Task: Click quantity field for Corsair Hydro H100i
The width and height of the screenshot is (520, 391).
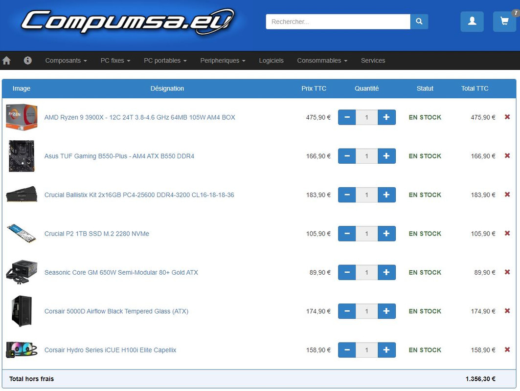Action: [x=366, y=350]
